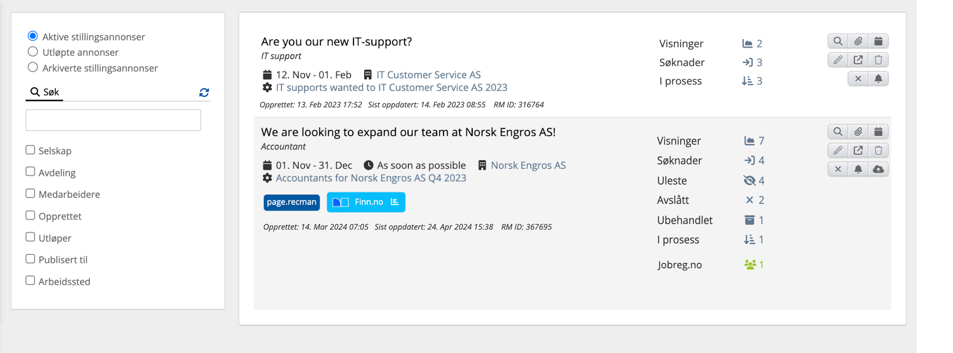The image size is (953, 353).
Task: Enable the Selskap filter checkbox
Action: point(30,150)
